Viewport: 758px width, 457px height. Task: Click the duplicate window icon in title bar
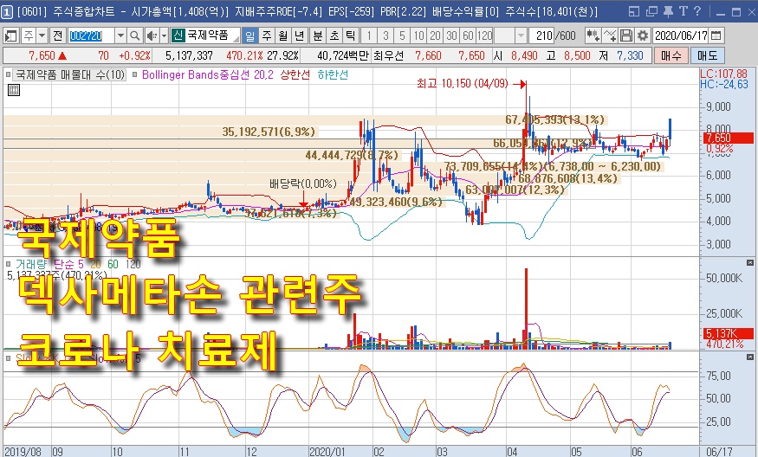tap(651, 11)
